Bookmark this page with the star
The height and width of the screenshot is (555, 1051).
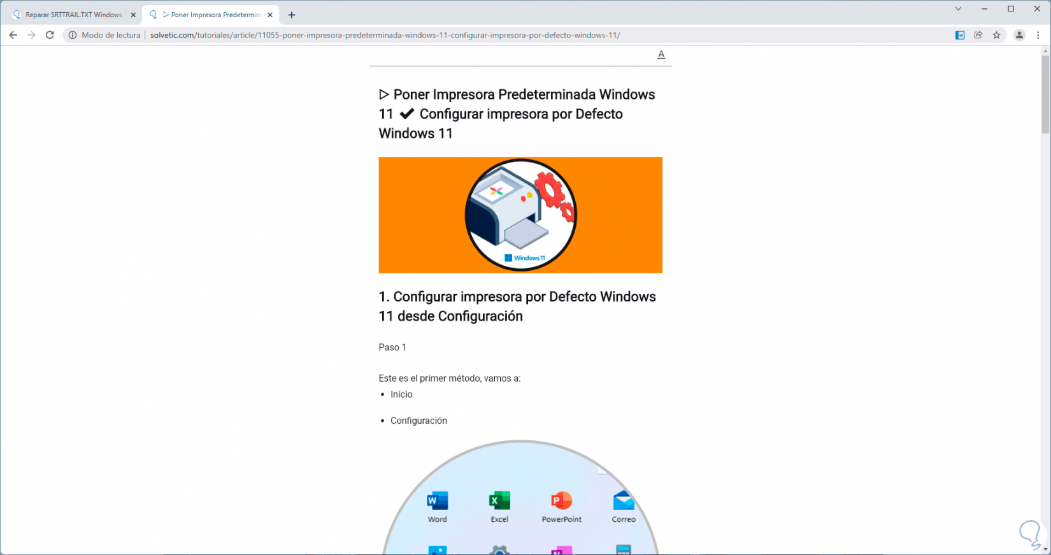(x=997, y=35)
